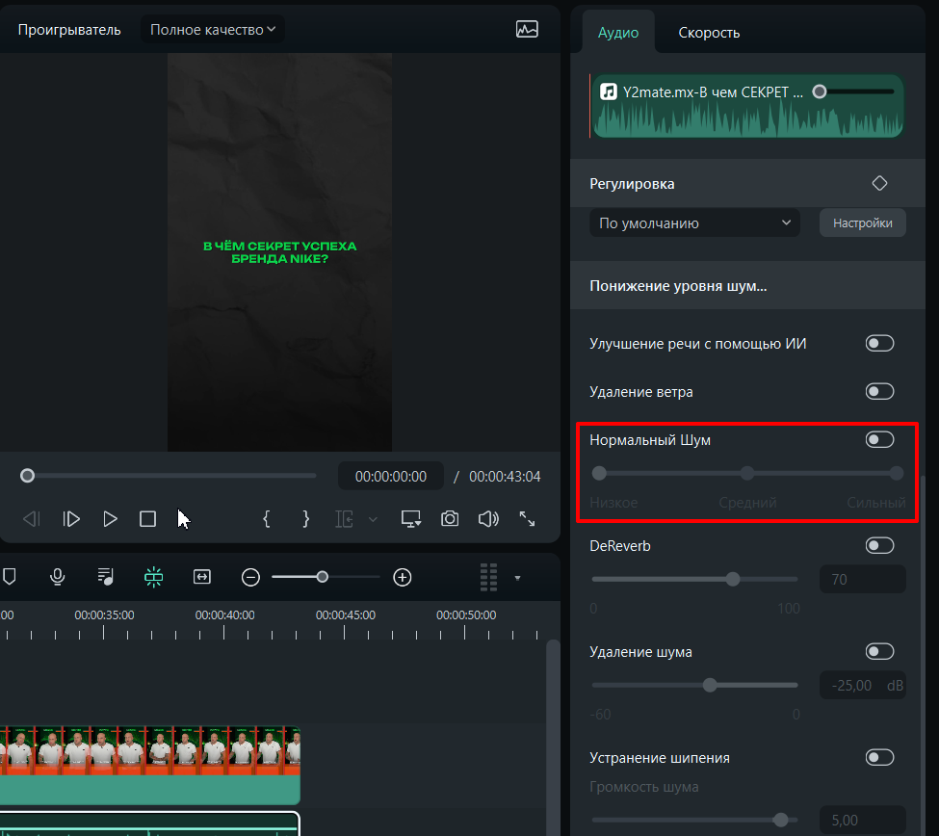
Task: Expand the arrow beside the grid icon
Action: 517,578
